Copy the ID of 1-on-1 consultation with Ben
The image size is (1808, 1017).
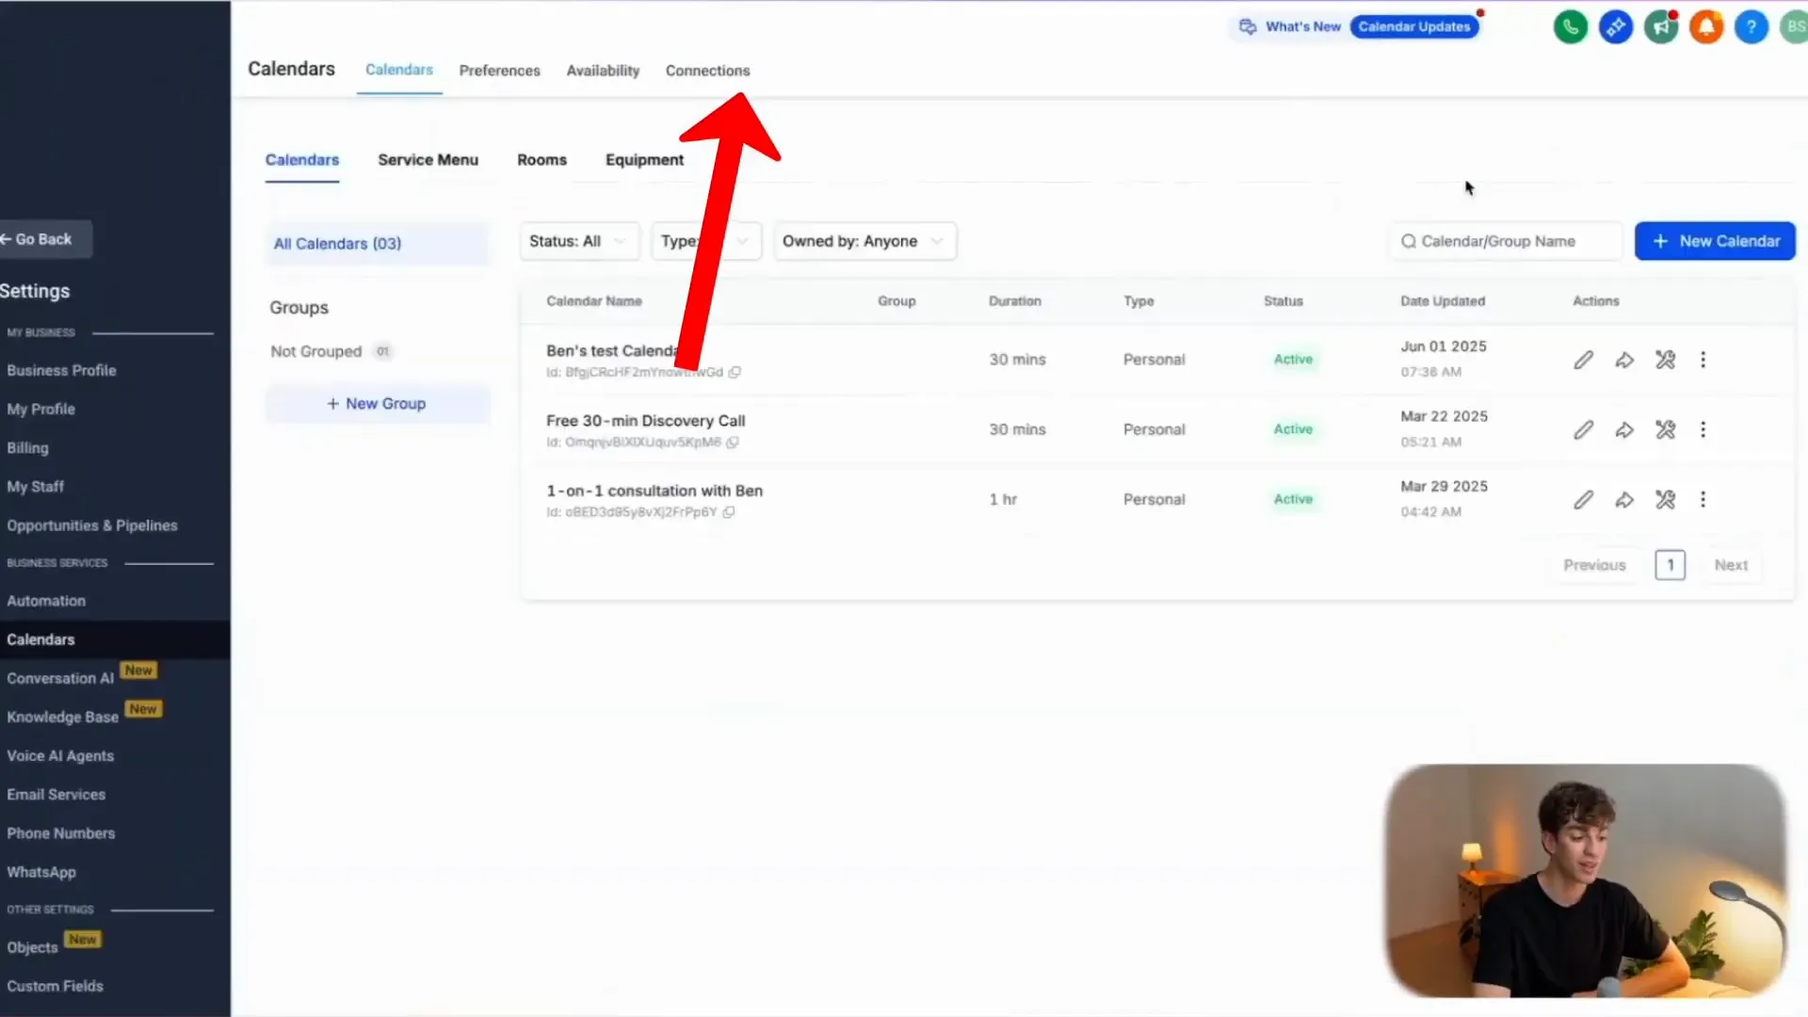(728, 512)
